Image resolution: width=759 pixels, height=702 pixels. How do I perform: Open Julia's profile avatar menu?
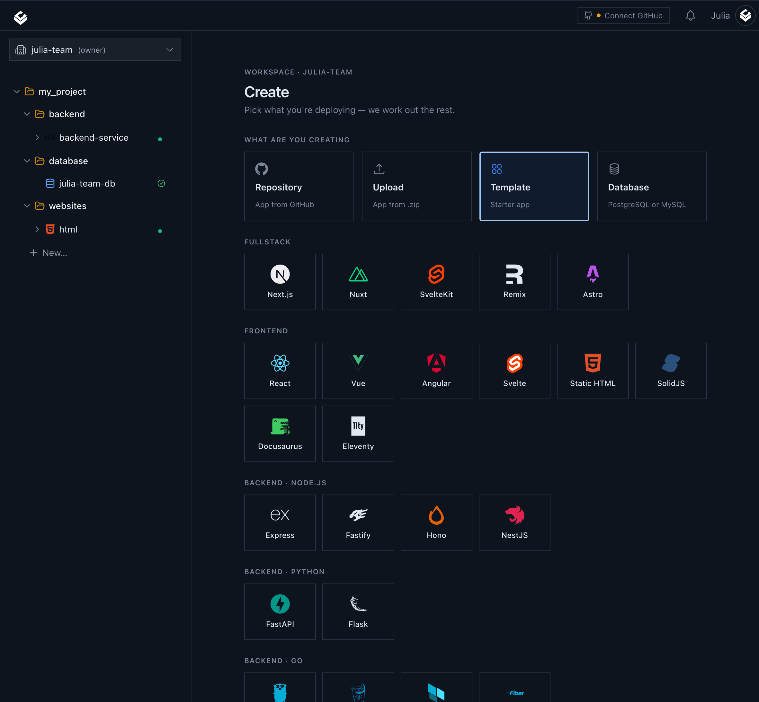tap(745, 15)
